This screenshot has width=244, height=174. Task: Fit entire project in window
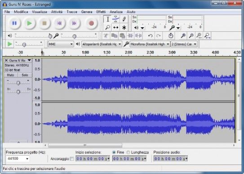pos(207,36)
